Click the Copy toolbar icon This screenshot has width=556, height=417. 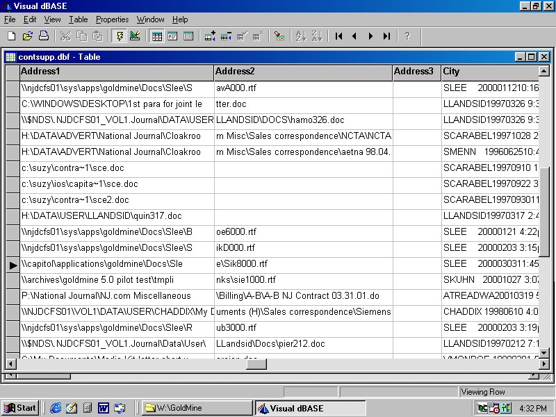(81, 36)
